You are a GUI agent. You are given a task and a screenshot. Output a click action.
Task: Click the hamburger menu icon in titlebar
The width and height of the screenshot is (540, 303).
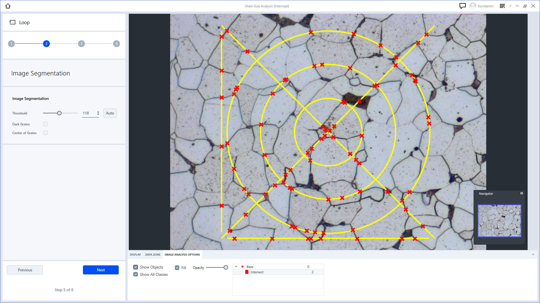pos(503,6)
